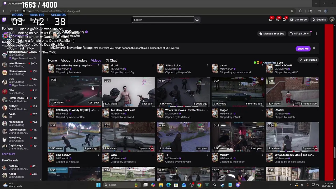Open the Twitch home logo
This screenshot has height=189, width=336.
(4, 20)
